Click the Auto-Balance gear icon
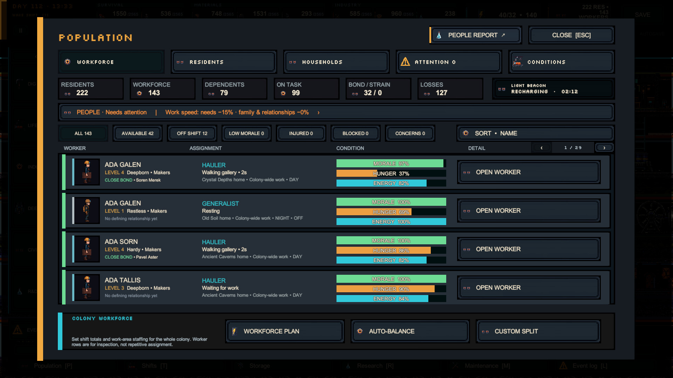 point(360,331)
